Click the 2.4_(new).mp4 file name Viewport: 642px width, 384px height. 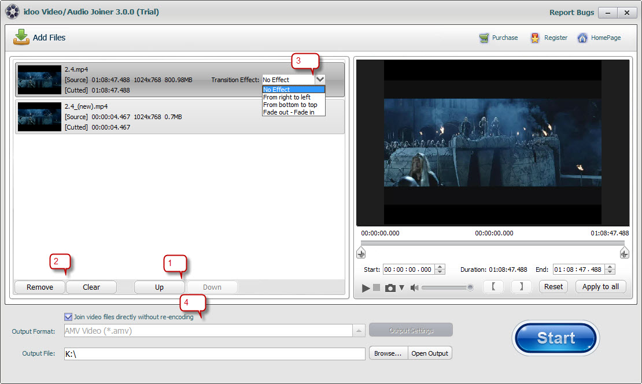(x=86, y=106)
